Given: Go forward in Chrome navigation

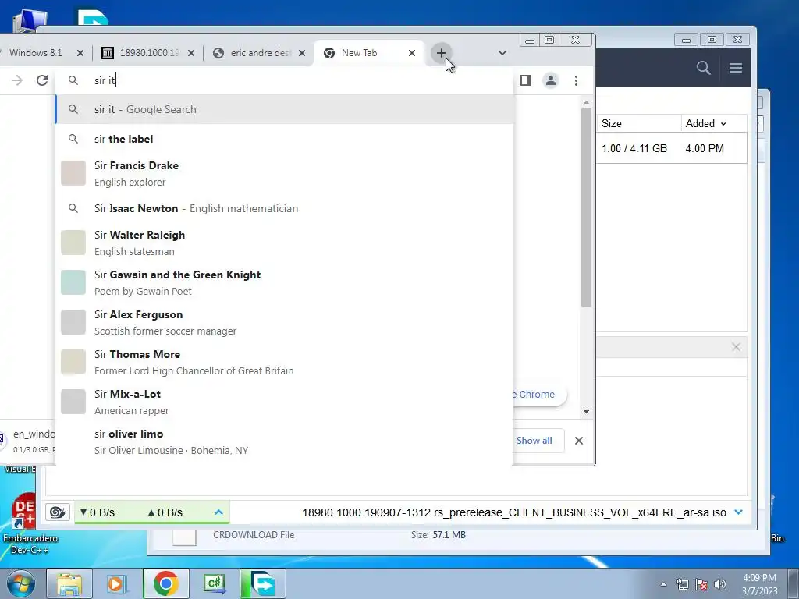Looking at the screenshot, I should pos(17,80).
